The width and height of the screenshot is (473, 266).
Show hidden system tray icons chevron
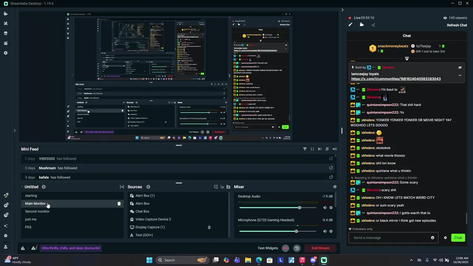(x=411, y=260)
